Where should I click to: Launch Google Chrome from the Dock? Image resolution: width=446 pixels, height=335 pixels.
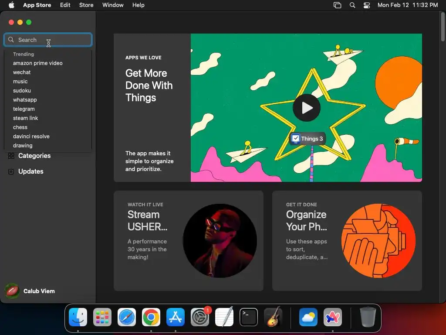pyautogui.click(x=151, y=317)
